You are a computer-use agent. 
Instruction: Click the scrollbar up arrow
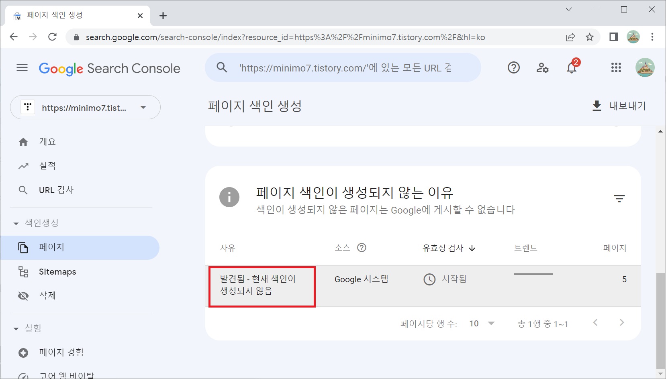point(660,132)
